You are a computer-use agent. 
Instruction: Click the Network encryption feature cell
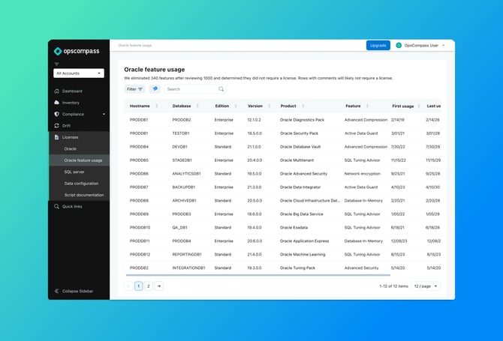362,174
